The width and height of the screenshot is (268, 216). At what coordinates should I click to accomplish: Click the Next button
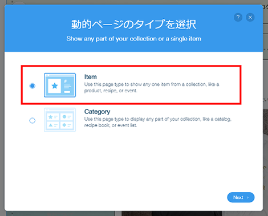[x=241, y=197]
